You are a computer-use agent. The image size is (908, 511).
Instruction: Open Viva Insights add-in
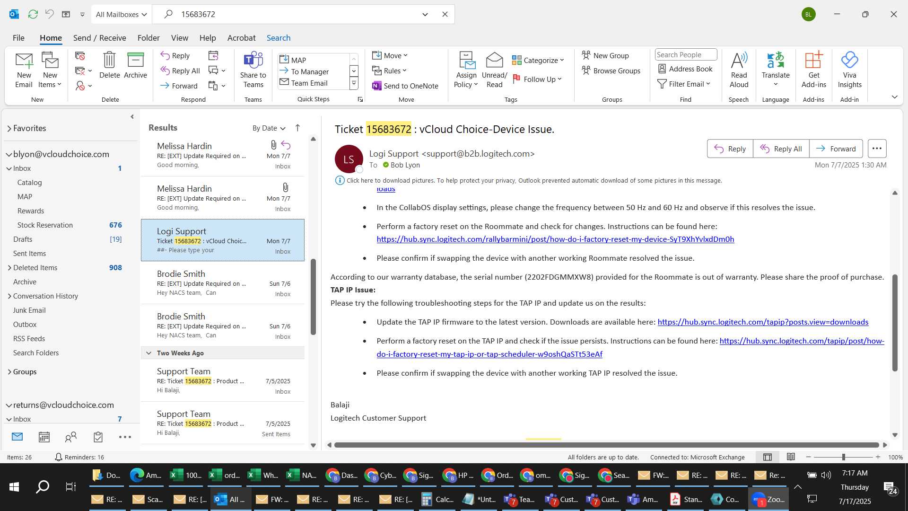[x=849, y=70]
